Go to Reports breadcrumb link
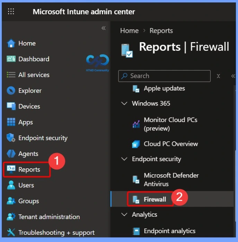Screen dimensions: 238x242 tap(161, 31)
